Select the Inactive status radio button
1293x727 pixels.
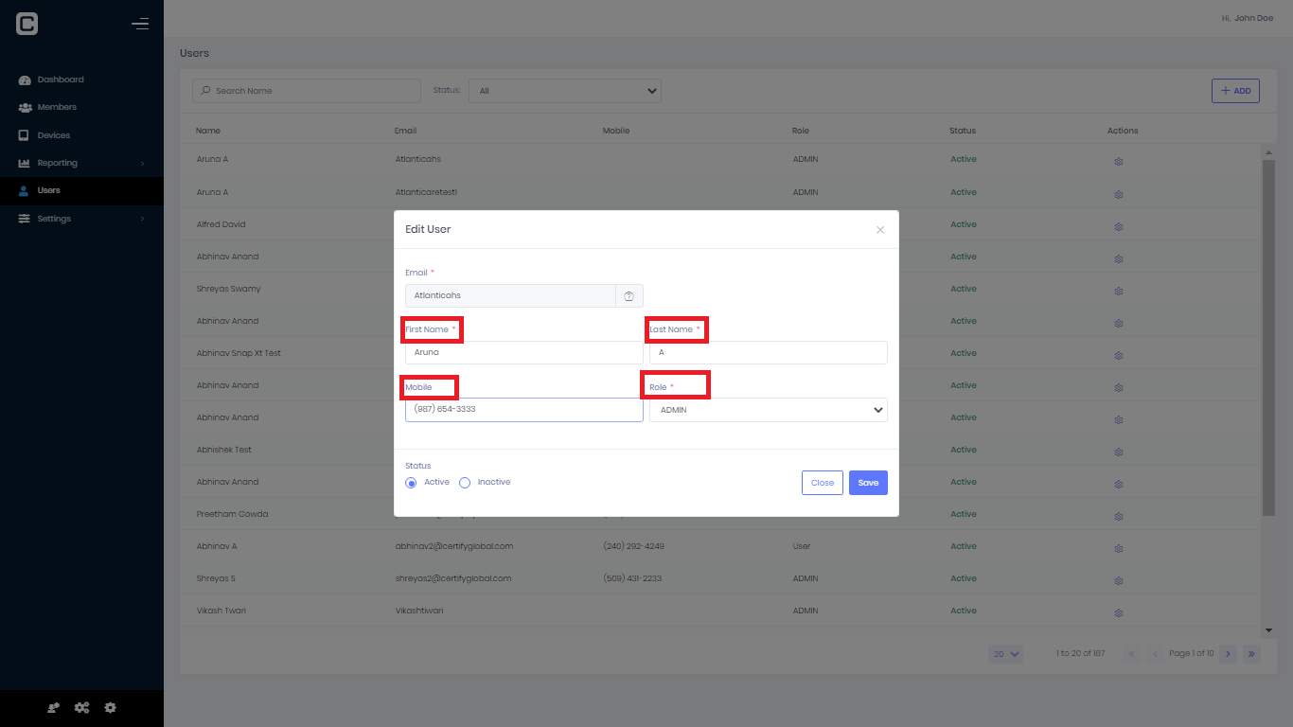(x=465, y=482)
